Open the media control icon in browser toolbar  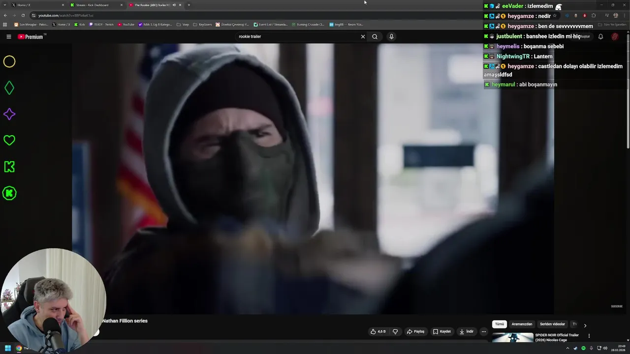tap(606, 15)
